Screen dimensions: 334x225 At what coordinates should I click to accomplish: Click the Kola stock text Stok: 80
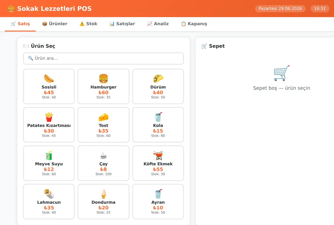pyautogui.click(x=158, y=136)
